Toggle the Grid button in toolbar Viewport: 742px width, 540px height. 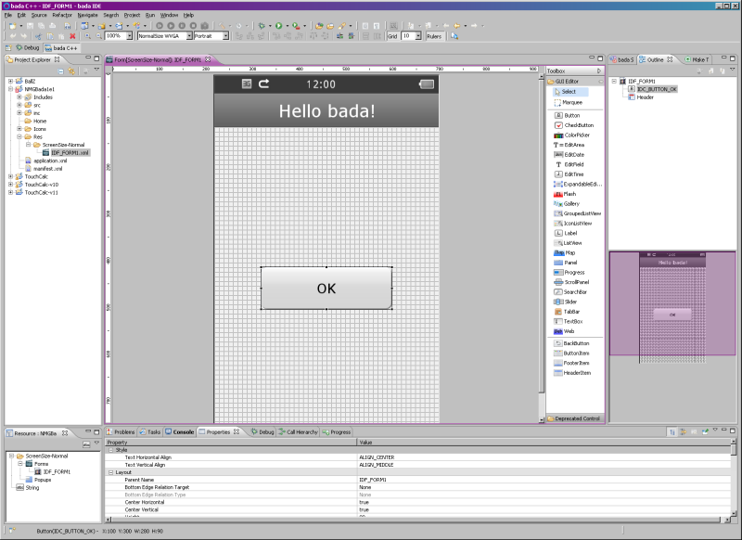[391, 35]
